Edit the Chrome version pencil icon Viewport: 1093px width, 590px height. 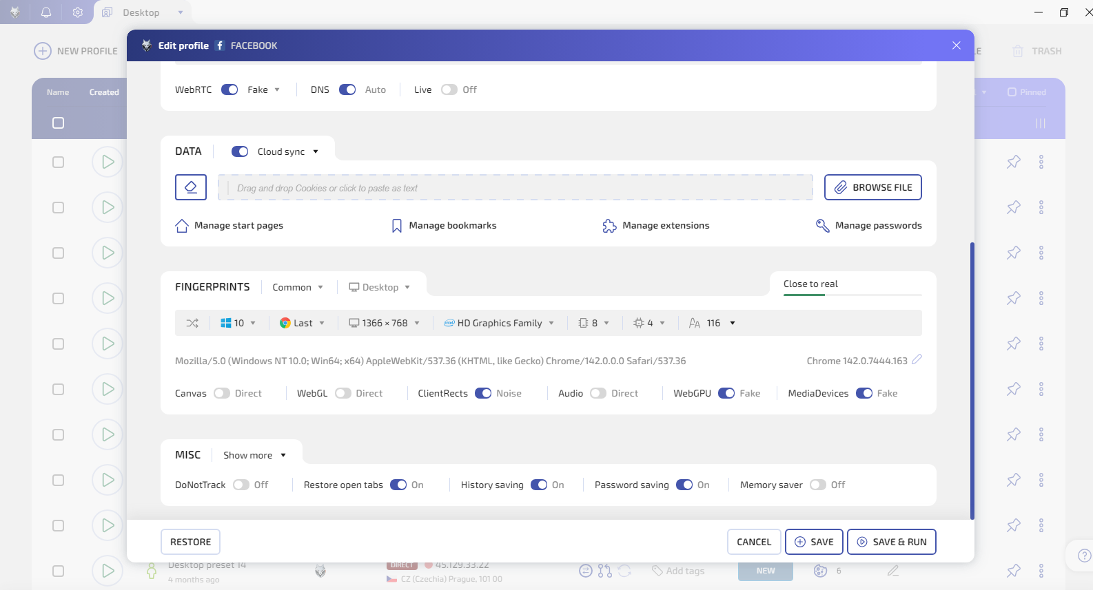(917, 359)
